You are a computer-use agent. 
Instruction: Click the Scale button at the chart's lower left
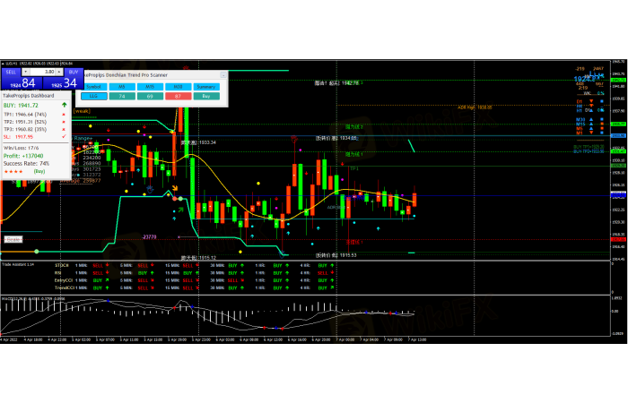click(x=13, y=239)
